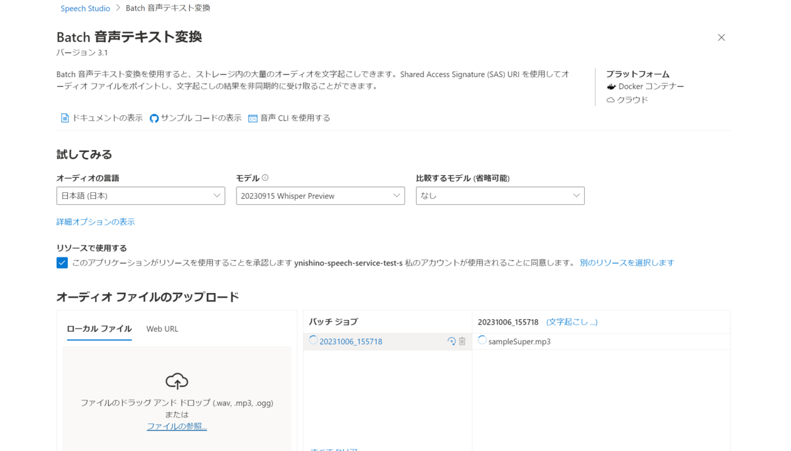Click ynishino-speech-service-test-s resource name

click(x=348, y=263)
